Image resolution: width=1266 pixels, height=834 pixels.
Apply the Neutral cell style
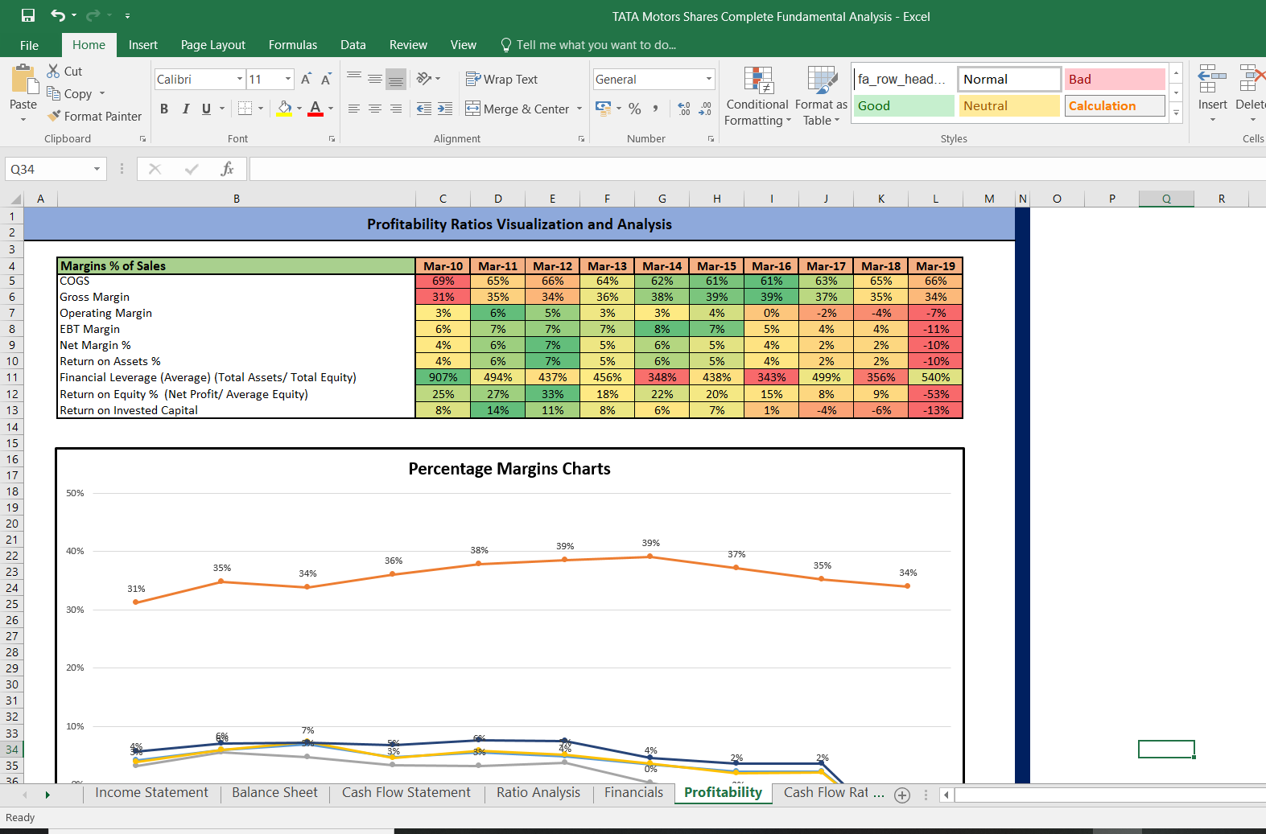(1009, 105)
